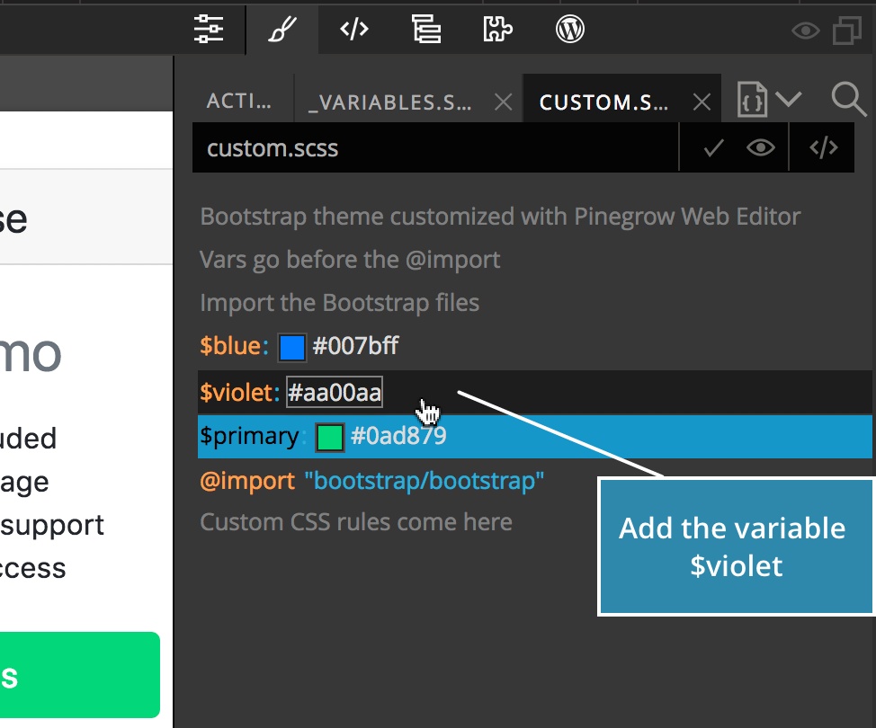Select the $primary variable name
The width and height of the screenshot is (876, 728).
pyautogui.click(x=249, y=436)
